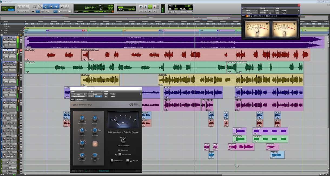The image size is (330, 176).
Task: Select the Scrubber speaker tool
Action: [62, 6]
